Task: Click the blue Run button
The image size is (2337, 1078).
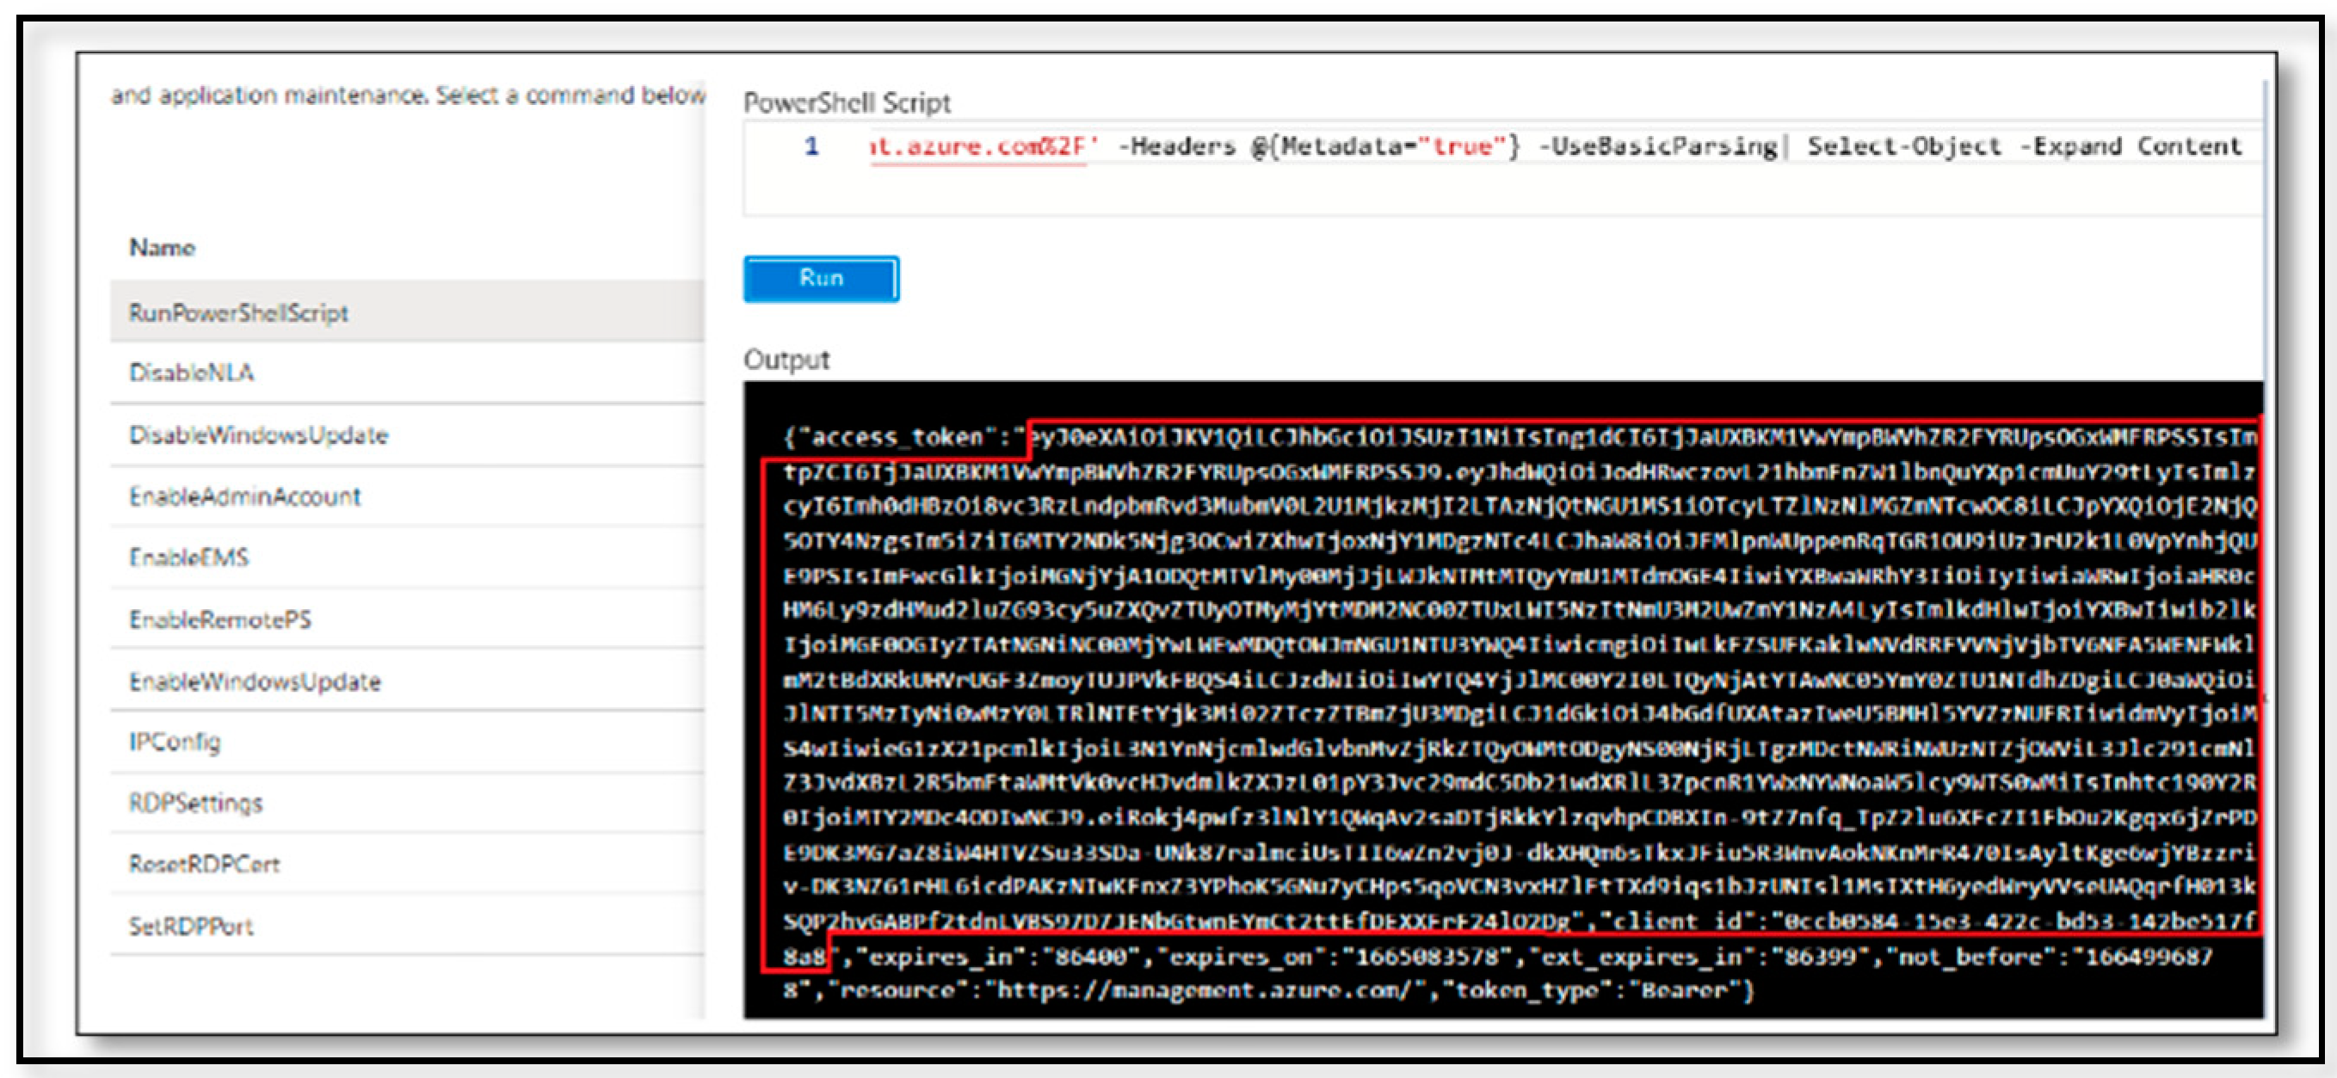Action: tap(820, 279)
